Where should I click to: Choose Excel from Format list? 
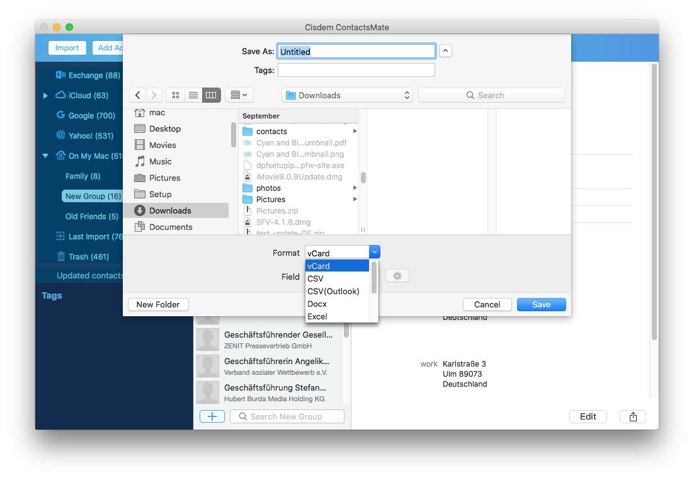[338, 317]
